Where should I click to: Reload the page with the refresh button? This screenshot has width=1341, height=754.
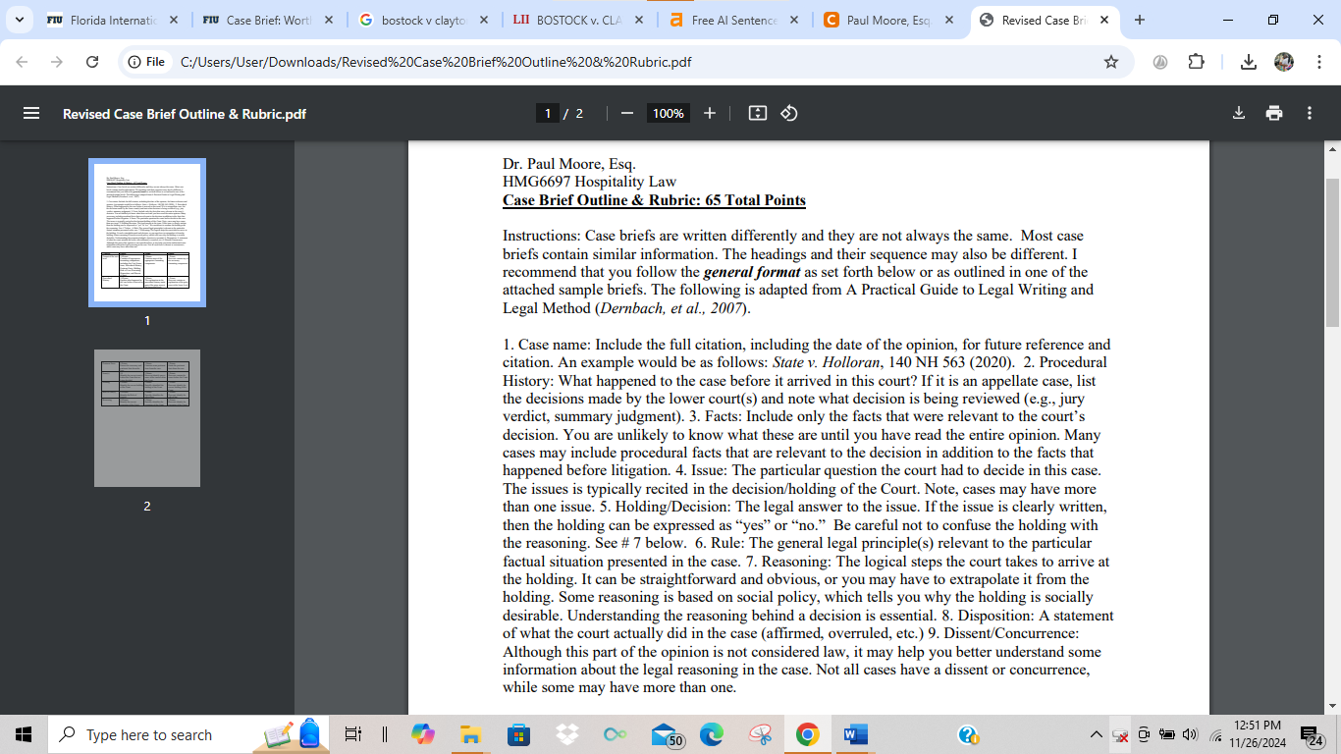93,61
